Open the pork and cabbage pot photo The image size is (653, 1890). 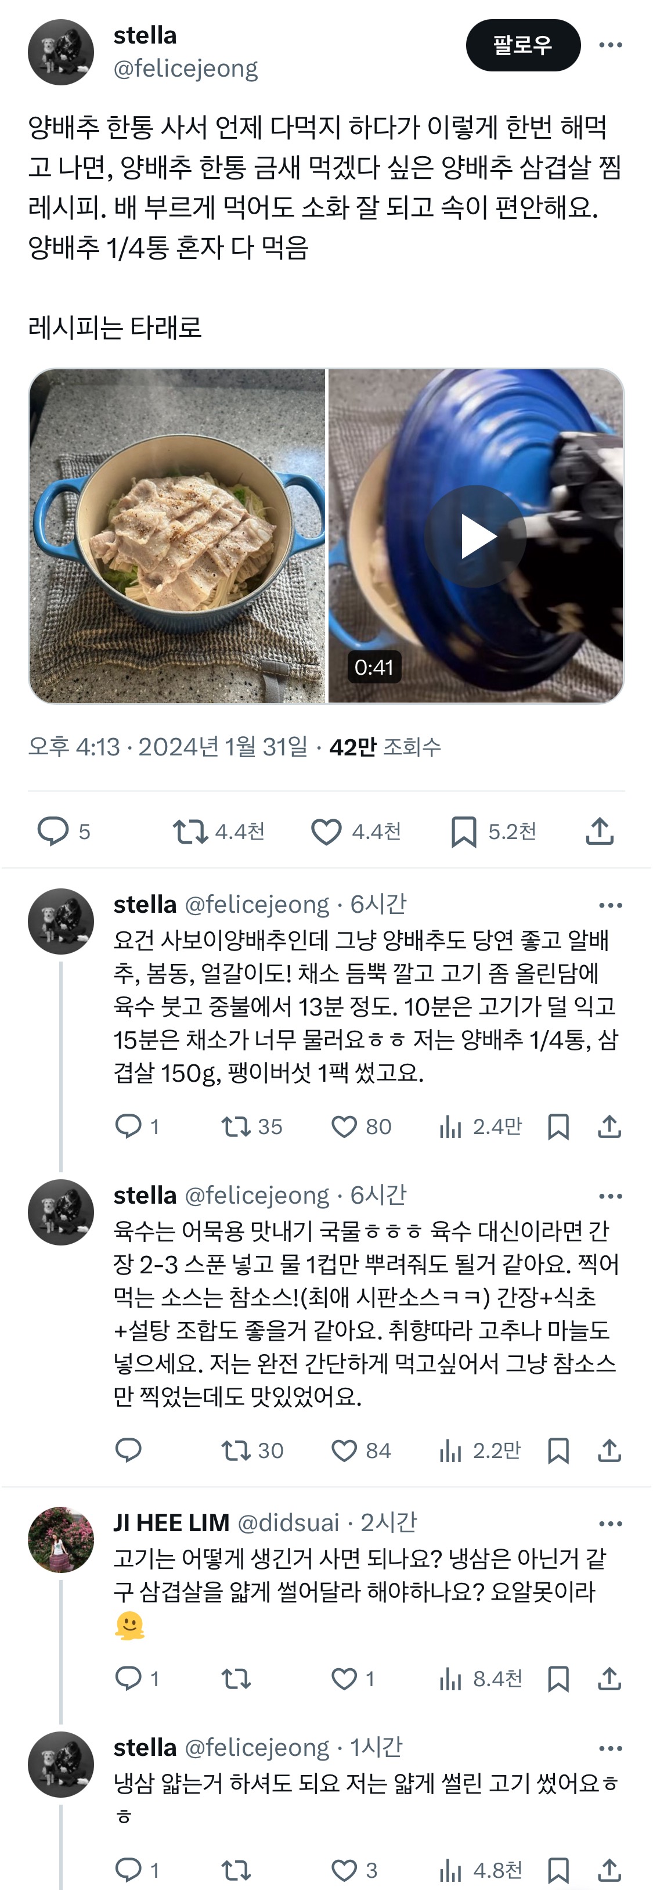click(x=177, y=537)
